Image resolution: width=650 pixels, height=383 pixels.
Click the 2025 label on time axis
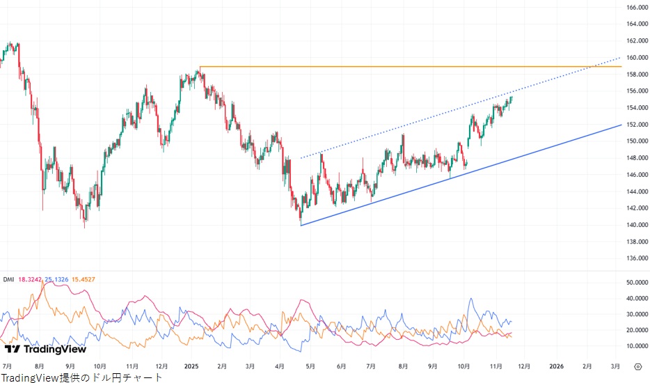[x=192, y=366]
